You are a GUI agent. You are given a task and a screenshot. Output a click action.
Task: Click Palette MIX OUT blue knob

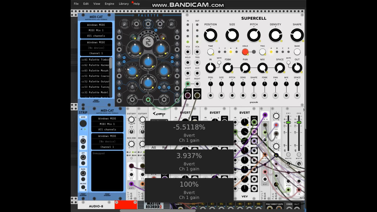click(x=148, y=83)
